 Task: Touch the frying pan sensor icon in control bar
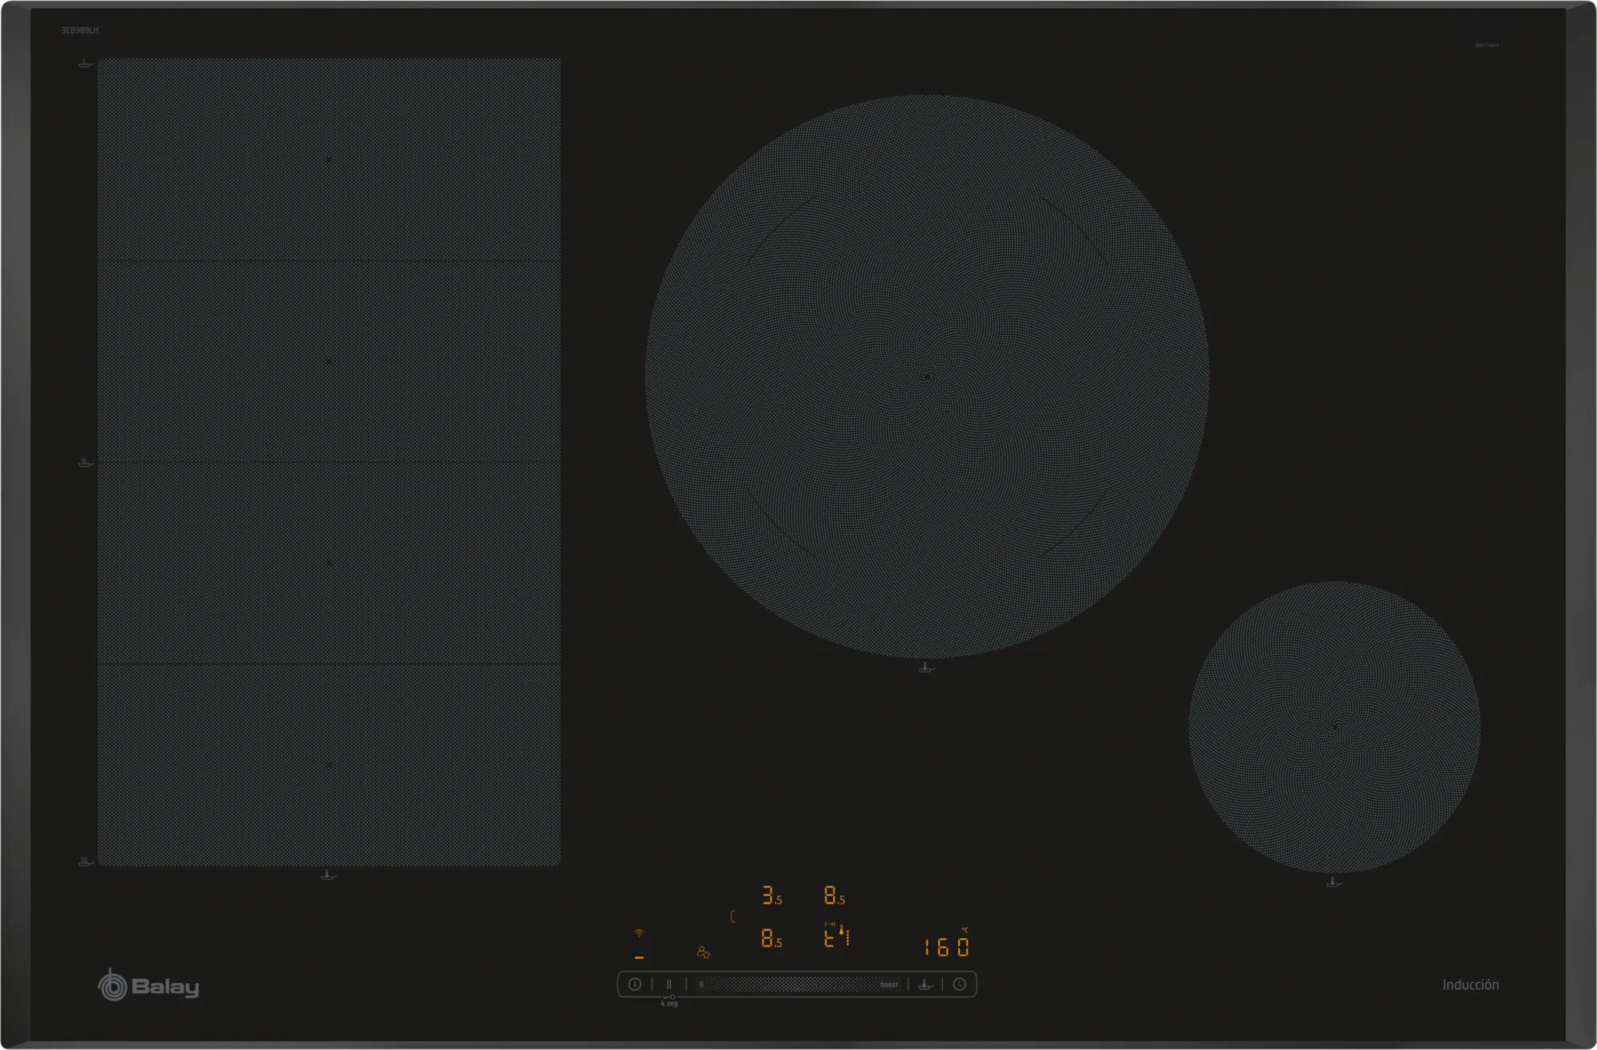925,985
